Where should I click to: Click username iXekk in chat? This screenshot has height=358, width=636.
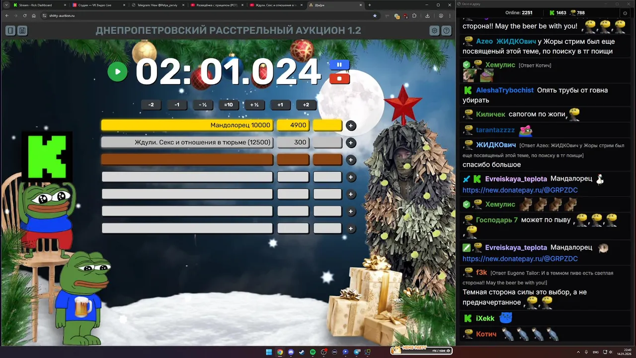[x=485, y=318]
